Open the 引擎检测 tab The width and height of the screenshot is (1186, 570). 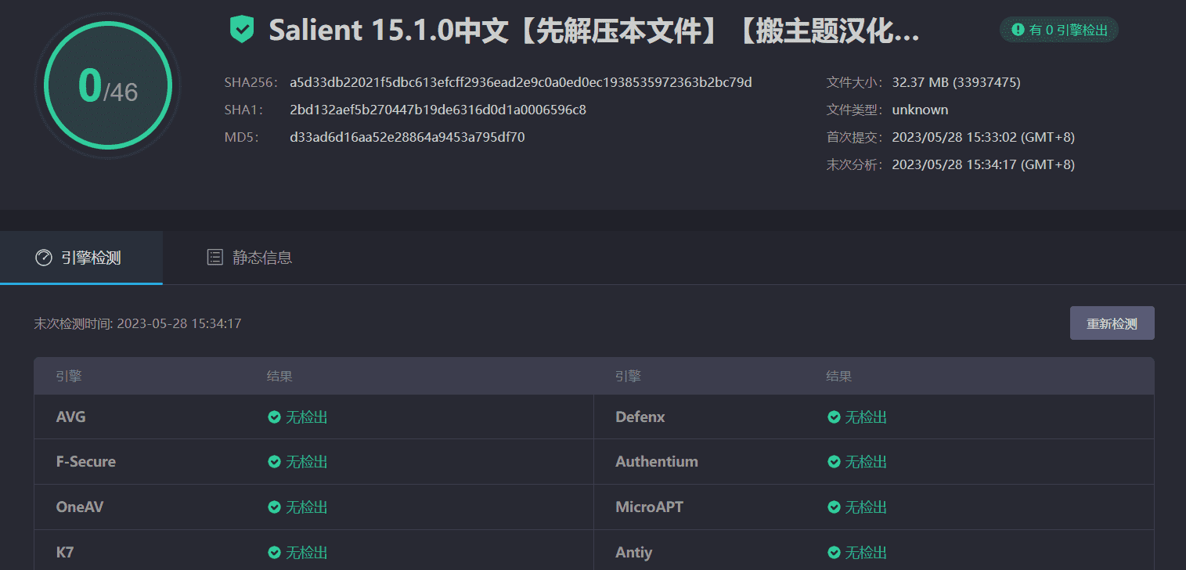click(x=81, y=258)
